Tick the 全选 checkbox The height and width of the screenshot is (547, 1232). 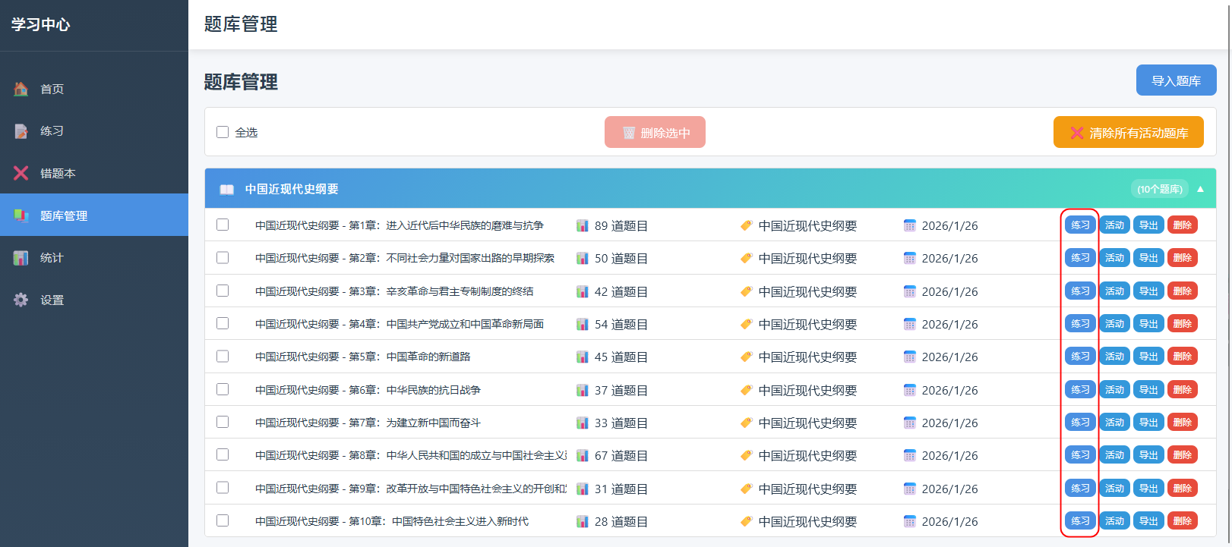(x=223, y=132)
